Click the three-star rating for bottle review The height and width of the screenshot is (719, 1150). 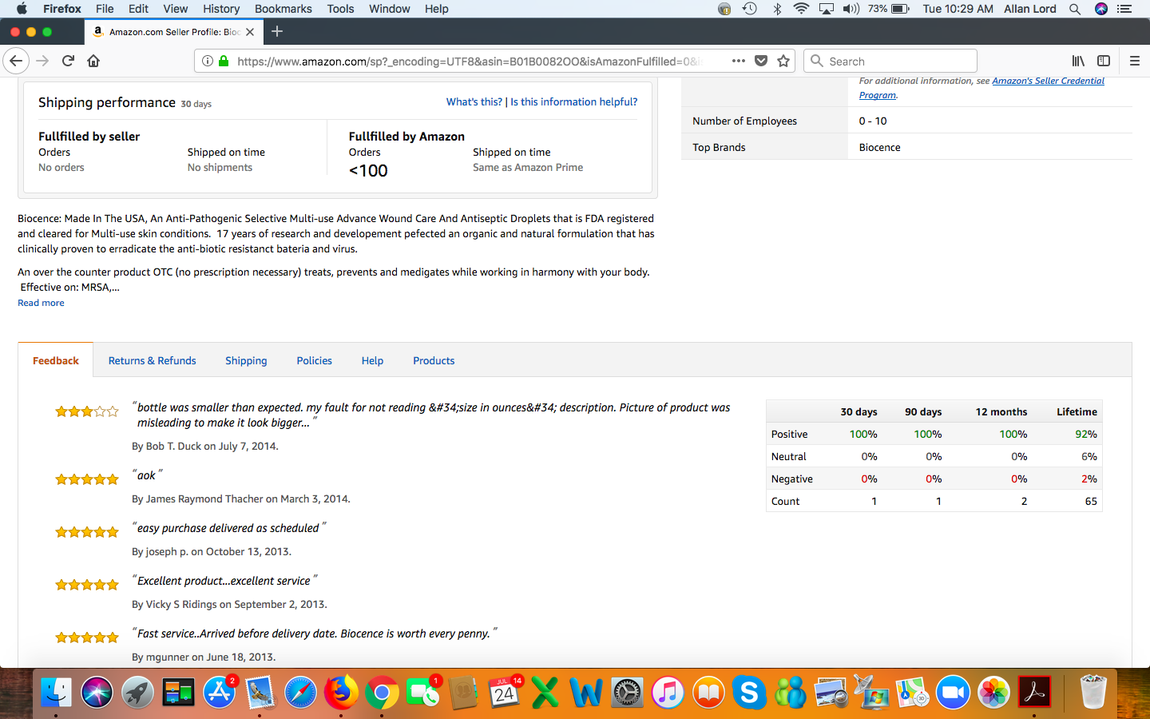(x=87, y=411)
